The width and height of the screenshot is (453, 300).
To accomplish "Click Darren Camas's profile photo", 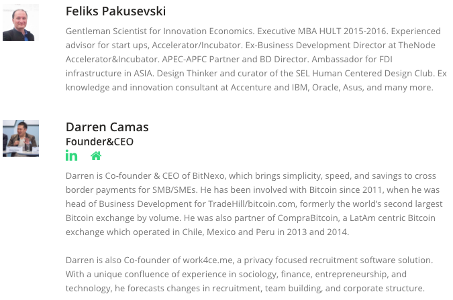I will click(21, 139).
